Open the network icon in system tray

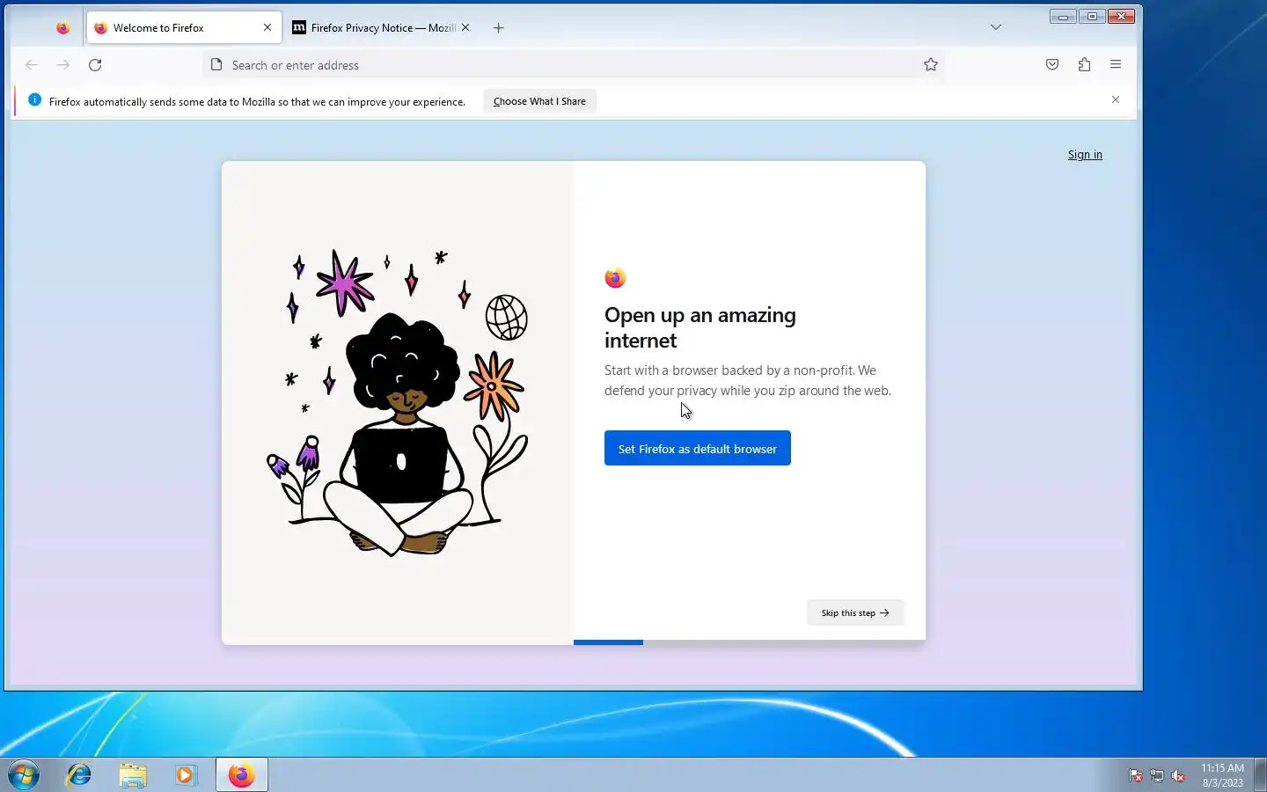tap(1157, 775)
